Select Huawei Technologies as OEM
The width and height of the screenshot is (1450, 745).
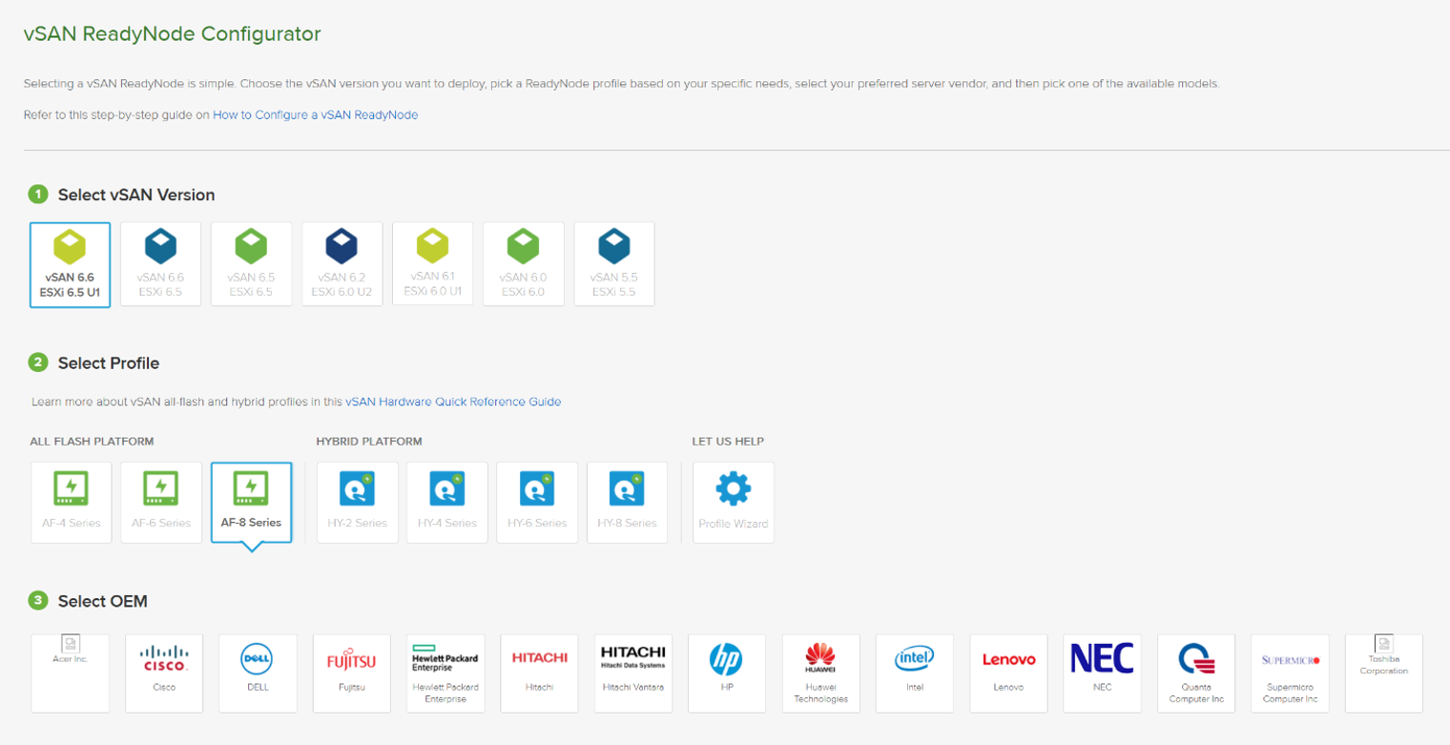click(x=821, y=673)
